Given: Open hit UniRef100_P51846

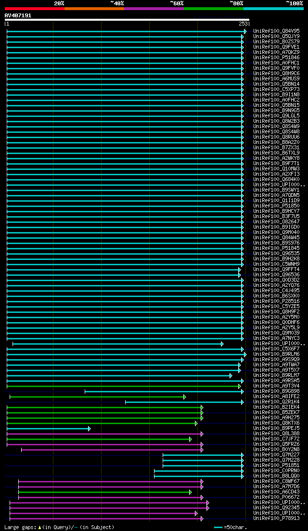Looking at the screenshot, I should tap(276, 58).
